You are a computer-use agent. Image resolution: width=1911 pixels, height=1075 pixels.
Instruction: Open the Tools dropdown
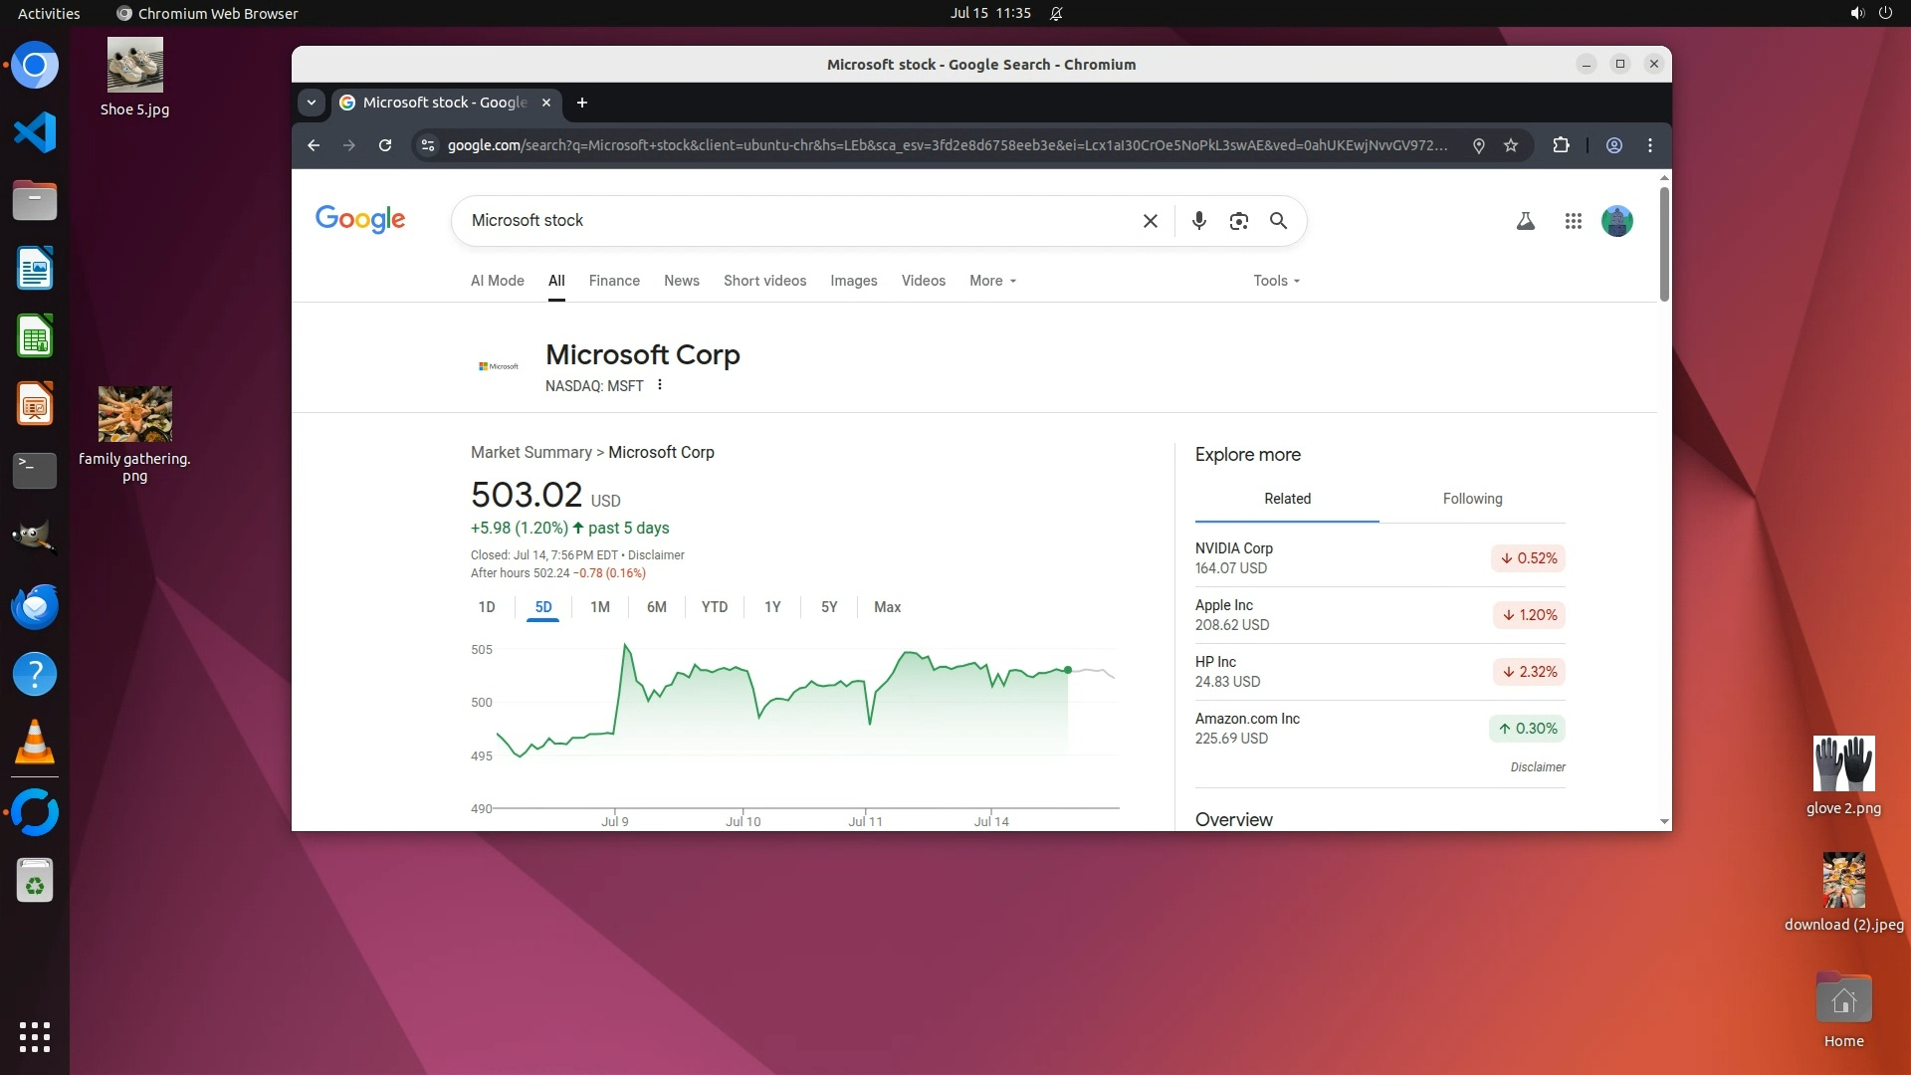click(1276, 281)
